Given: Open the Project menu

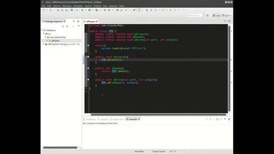Looking at the screenshot, I should pyautogui.click(x=97, y=6).
